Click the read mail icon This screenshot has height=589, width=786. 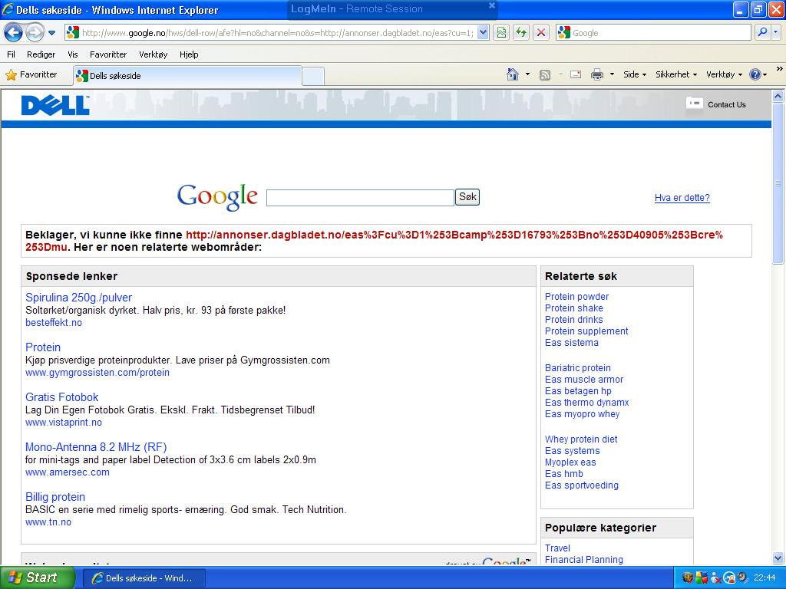click(x=576, y=74)
